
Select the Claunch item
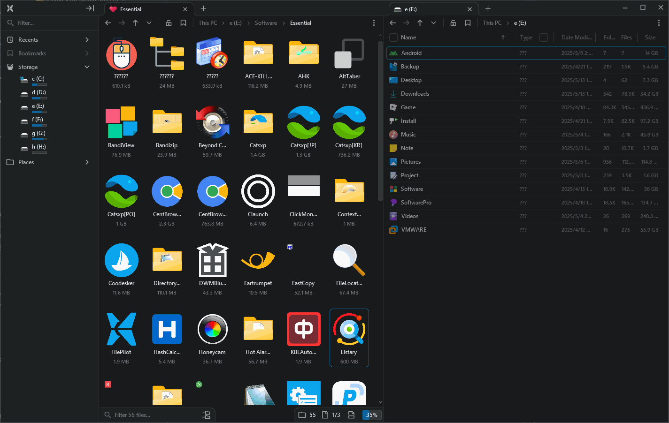258,200
